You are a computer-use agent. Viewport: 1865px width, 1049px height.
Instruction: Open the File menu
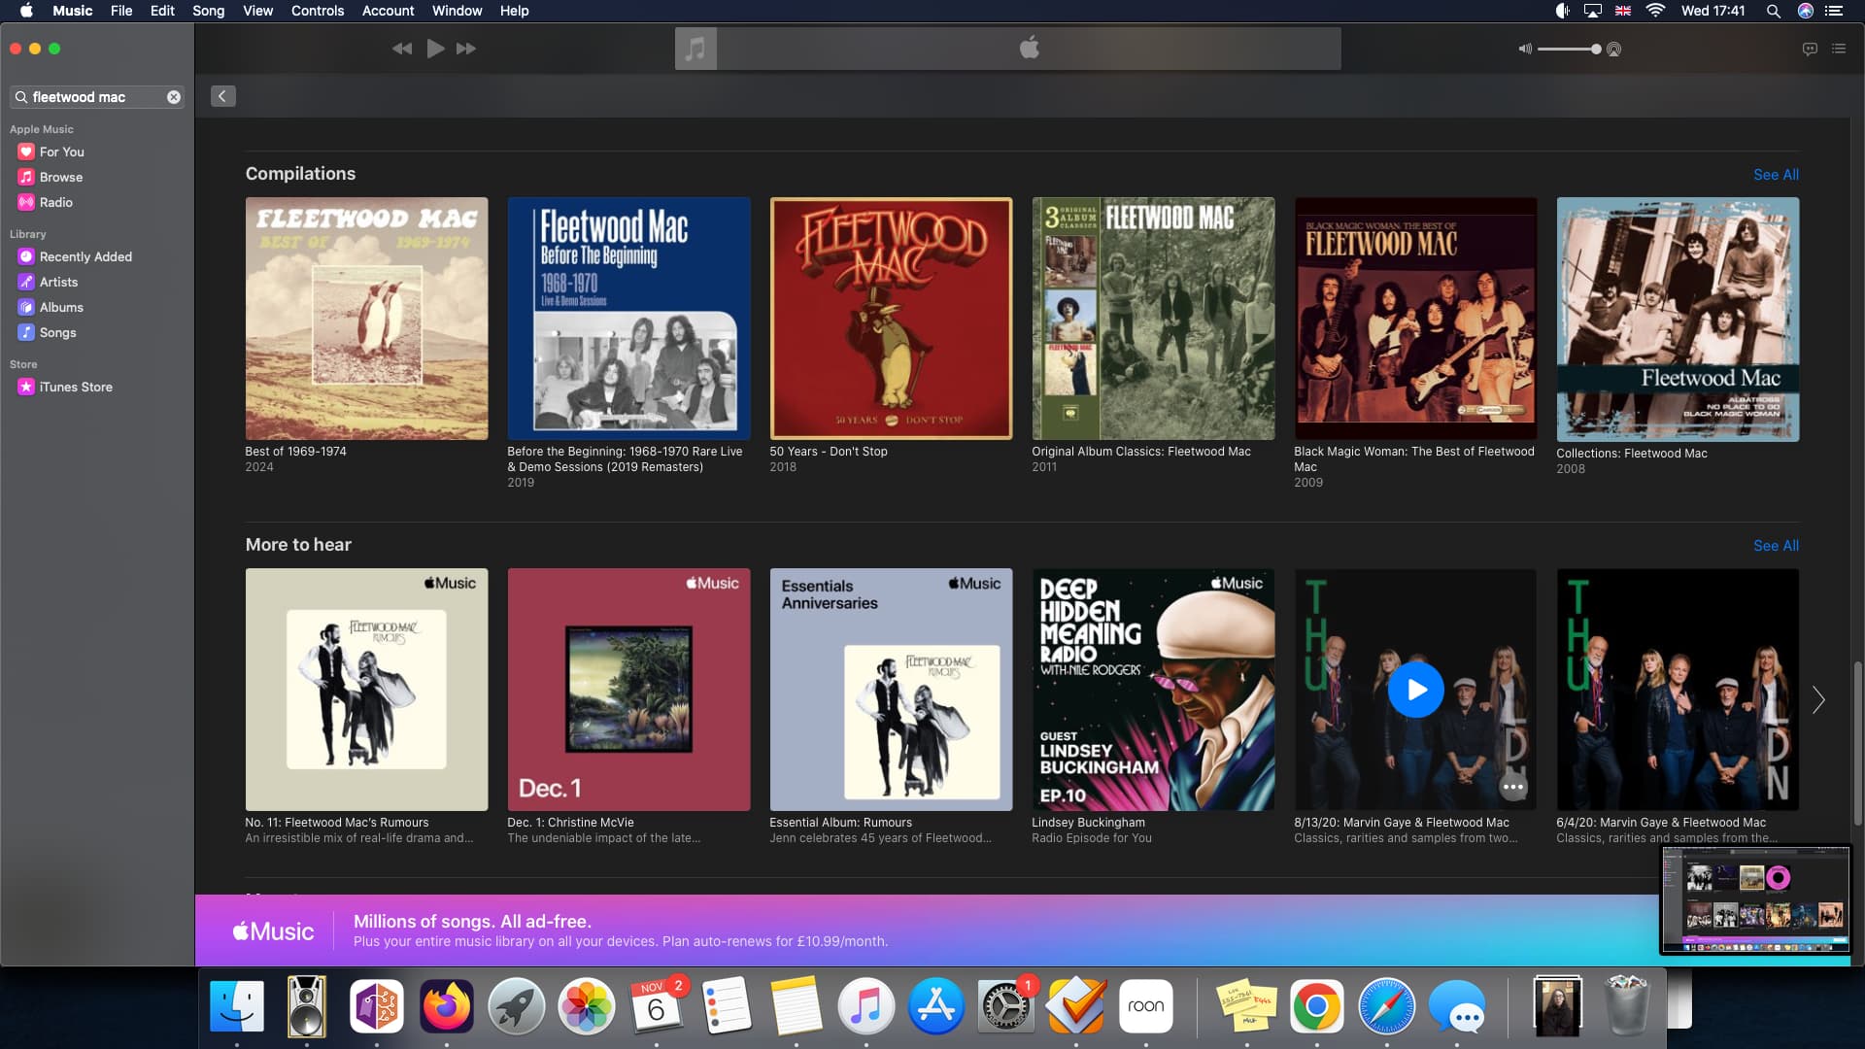(x=121, y=11)
